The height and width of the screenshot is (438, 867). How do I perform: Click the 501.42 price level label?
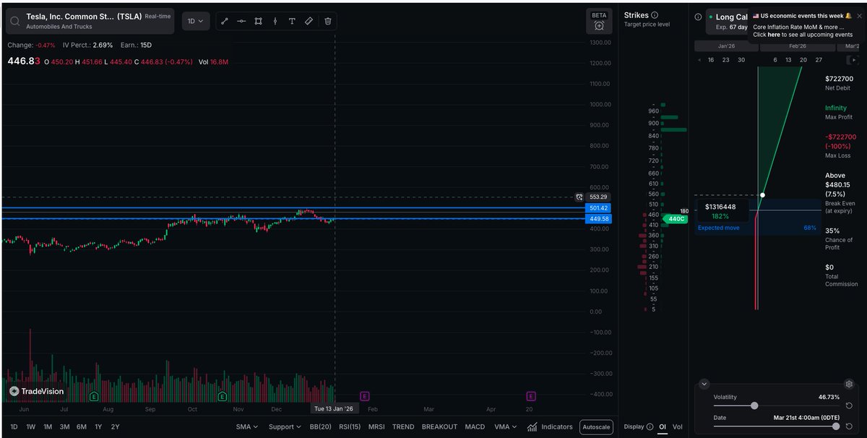pos(600,208)
